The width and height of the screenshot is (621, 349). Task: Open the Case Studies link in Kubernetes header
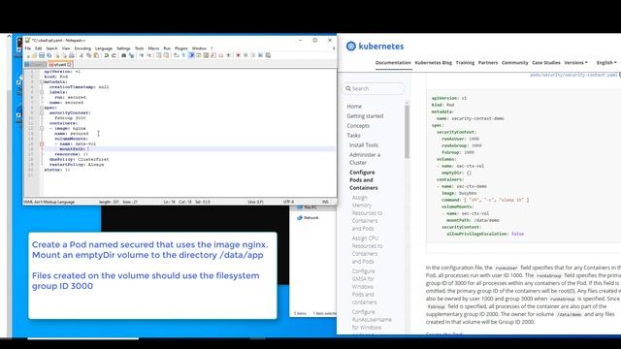[546, 62]
